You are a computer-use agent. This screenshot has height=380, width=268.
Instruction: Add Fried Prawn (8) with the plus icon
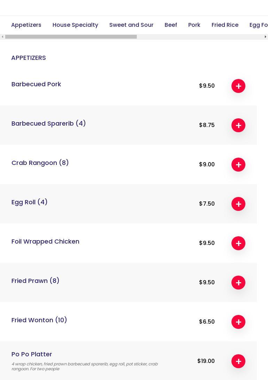pyautogui.click(x=238, y=283)
